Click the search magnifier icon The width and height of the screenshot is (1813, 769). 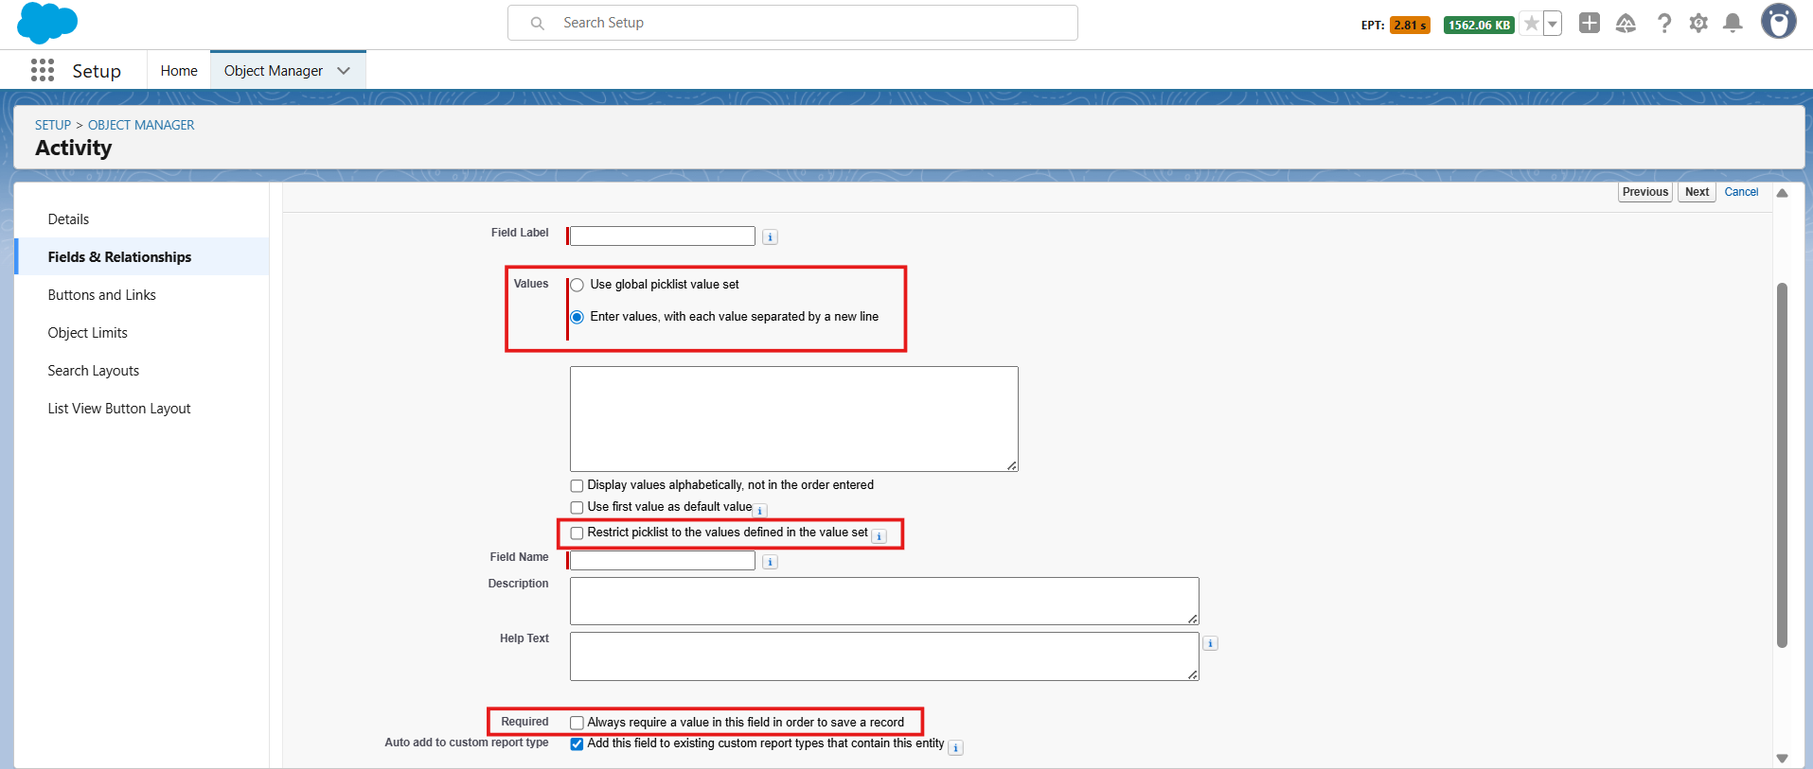[537, 23]
